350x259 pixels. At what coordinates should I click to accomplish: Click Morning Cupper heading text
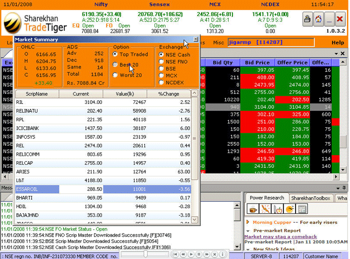click(x=272, y=222)
